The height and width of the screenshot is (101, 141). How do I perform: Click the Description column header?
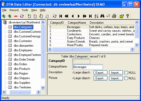click(111, 23)
